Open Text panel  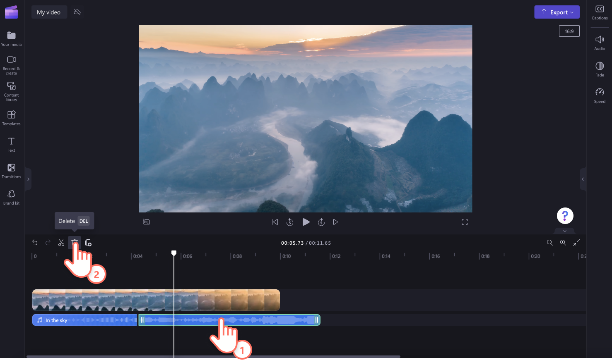[11, 144]
